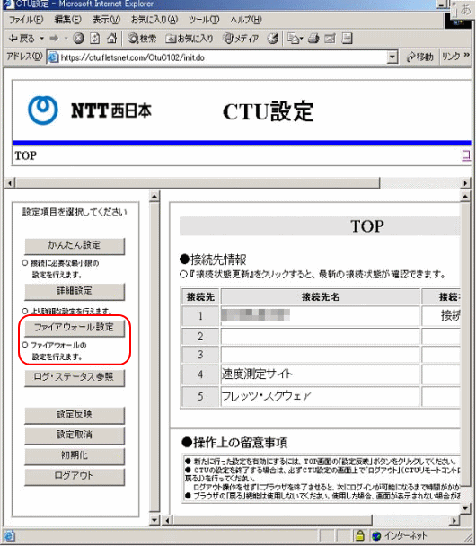Click the Forward arrow in toolbar

click(54, 39)
